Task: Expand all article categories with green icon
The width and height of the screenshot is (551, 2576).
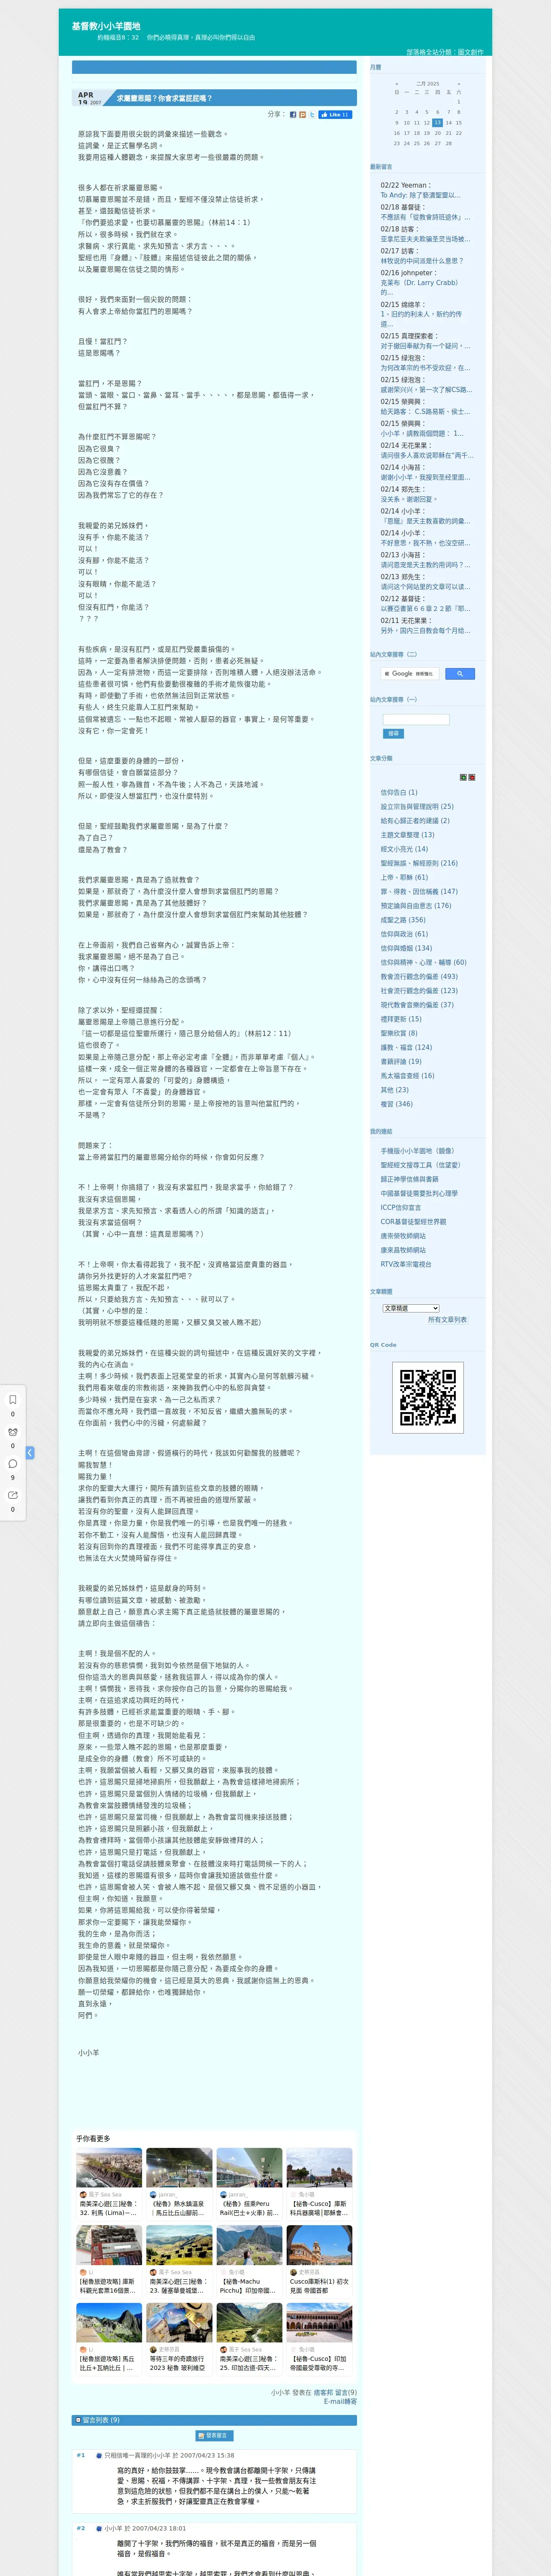Action: pyautogui.click(x=463, y=777)
